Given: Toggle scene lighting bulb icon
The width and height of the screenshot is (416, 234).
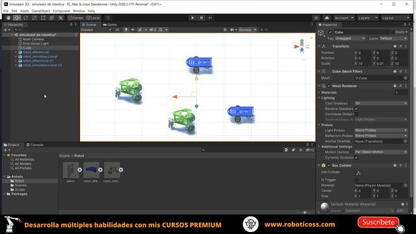Looking at the screenshot, I should point(126,30).
